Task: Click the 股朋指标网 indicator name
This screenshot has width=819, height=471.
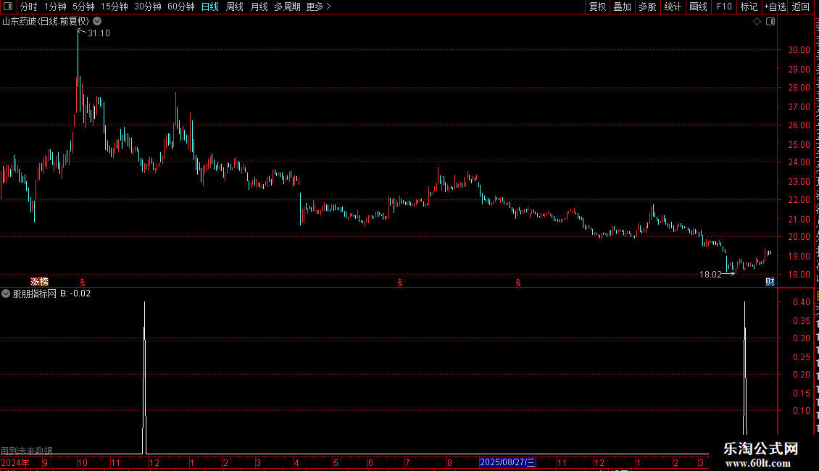Action: tap(35, 293)
